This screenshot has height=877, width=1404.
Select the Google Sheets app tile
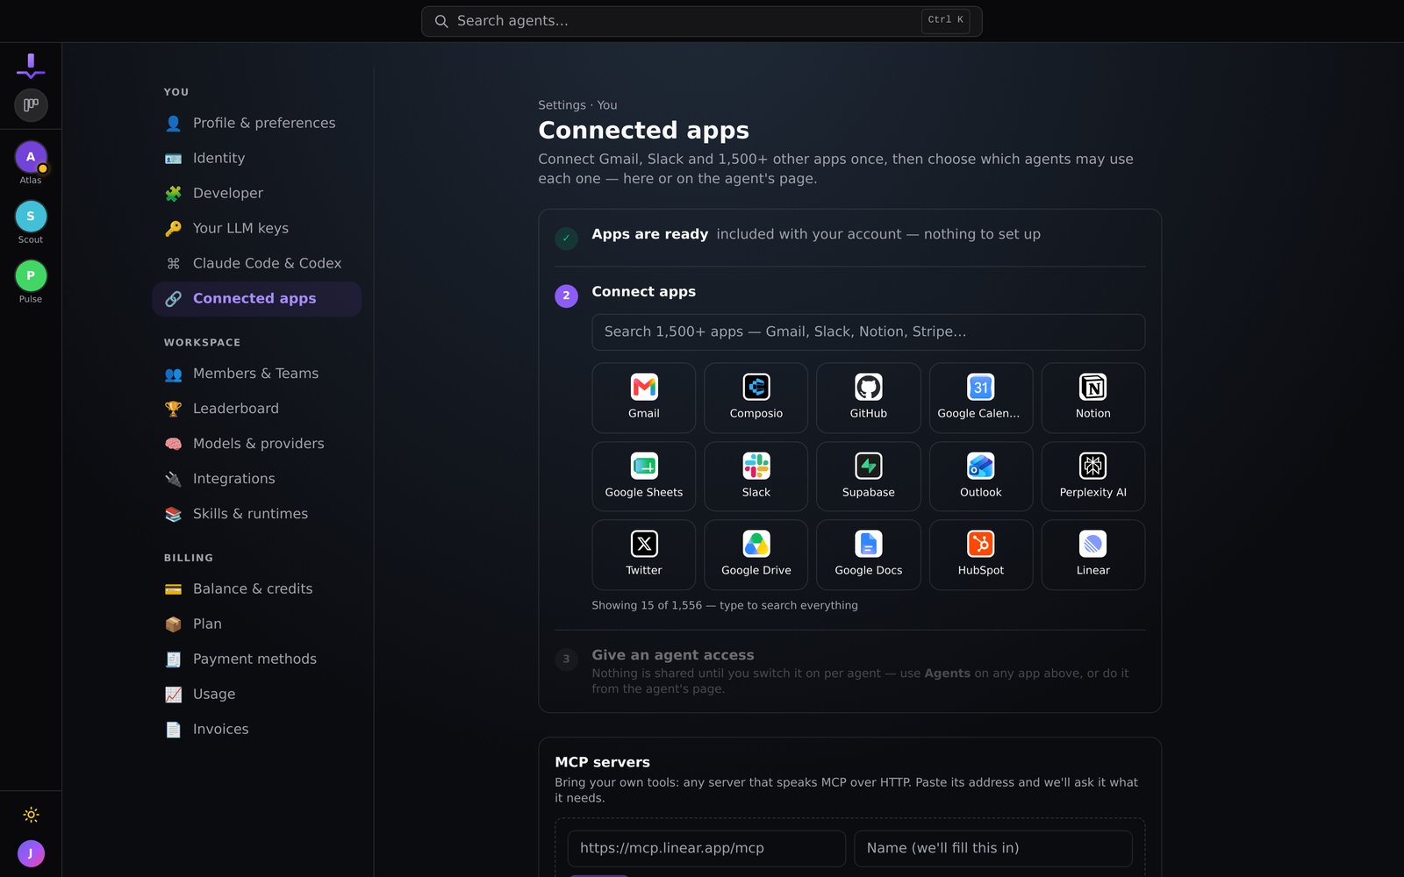pos(643,476)
